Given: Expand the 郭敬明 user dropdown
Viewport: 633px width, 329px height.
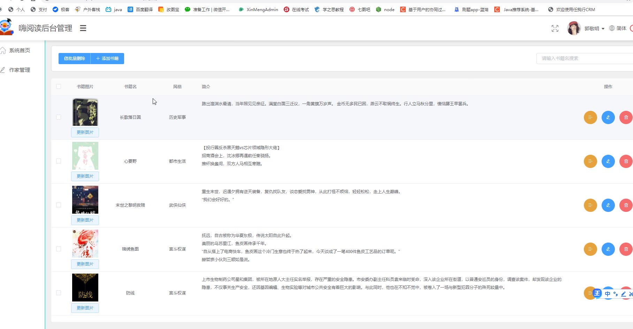Looking at the screenshot, I should pyautogui.click(x=594, y=29).
